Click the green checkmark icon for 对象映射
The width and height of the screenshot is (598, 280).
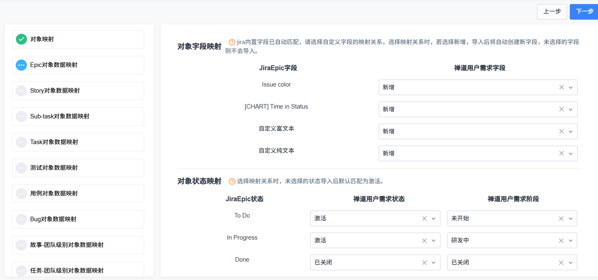[x=21, y=39]
